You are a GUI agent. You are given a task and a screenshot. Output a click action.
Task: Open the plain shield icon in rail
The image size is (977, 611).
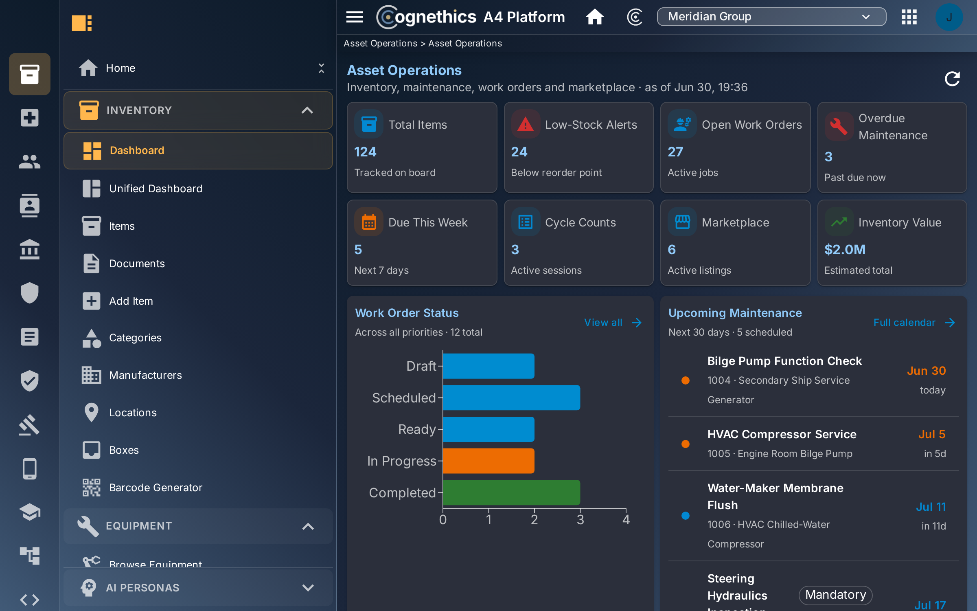point(30,293)
